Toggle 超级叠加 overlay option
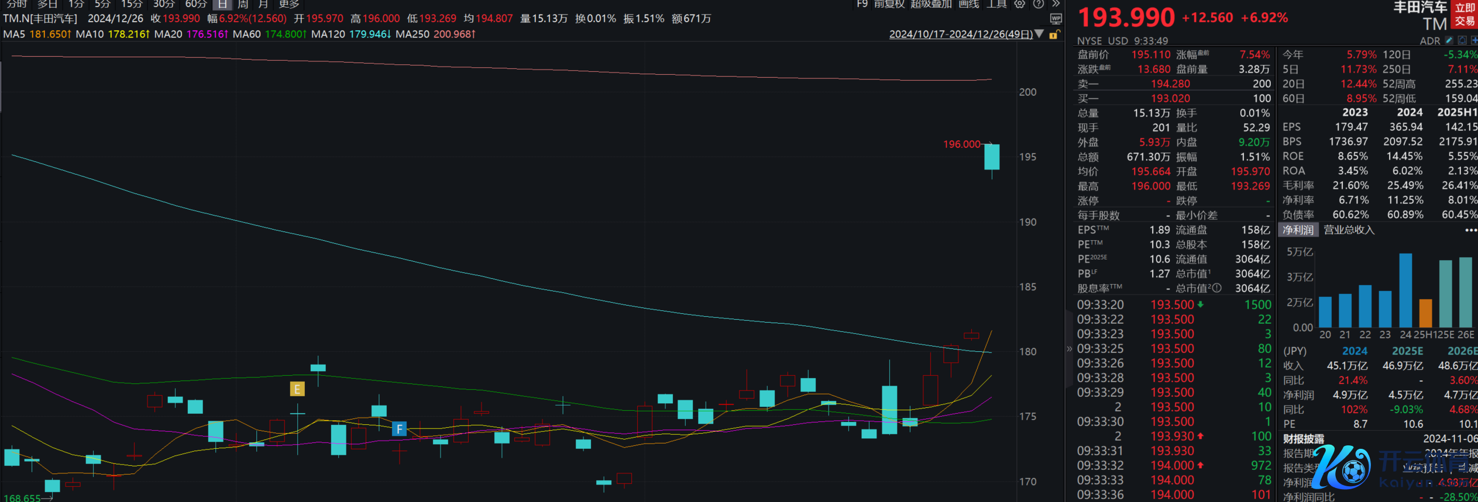 (x=931, y=4)
